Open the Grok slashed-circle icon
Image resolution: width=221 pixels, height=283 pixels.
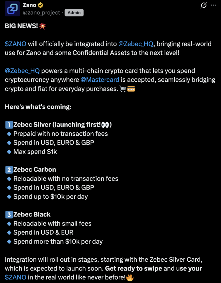(204, 5)
